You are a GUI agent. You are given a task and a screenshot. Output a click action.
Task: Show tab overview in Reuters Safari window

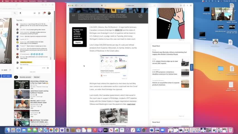(191, 6)
